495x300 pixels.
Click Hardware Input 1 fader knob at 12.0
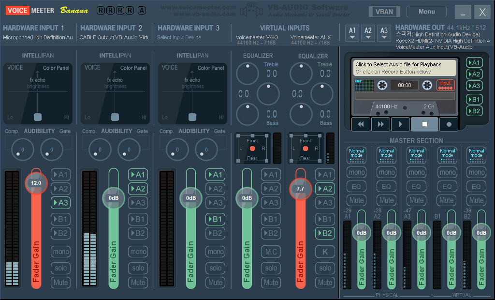36,183
